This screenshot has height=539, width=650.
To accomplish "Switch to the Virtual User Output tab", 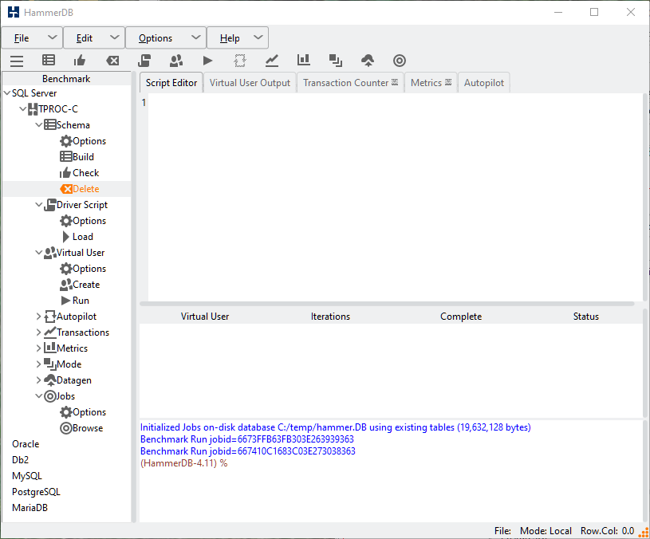I will point(250,82).
